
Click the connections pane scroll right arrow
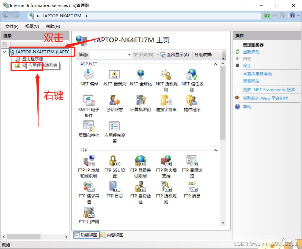tap(66, 237)
